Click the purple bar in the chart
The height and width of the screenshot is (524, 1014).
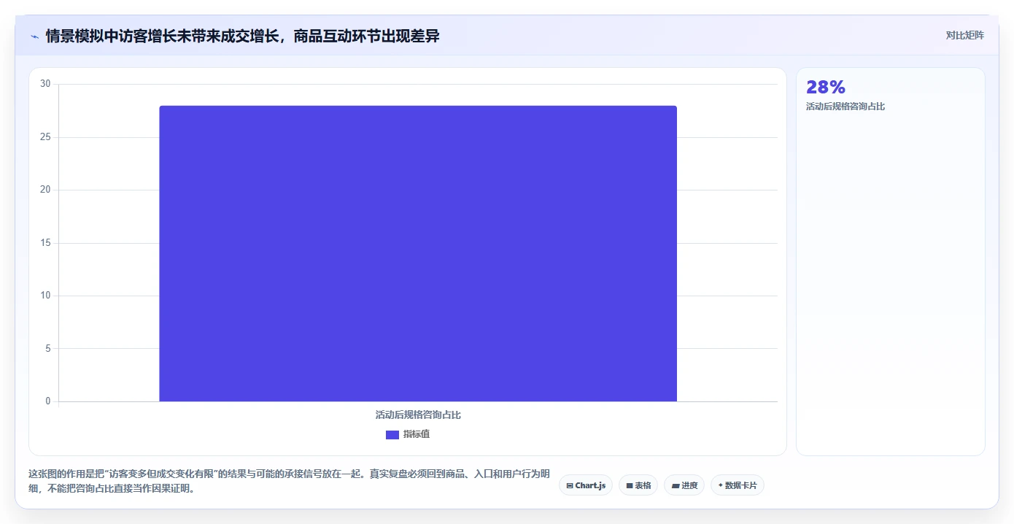click(x=418, y=253)
